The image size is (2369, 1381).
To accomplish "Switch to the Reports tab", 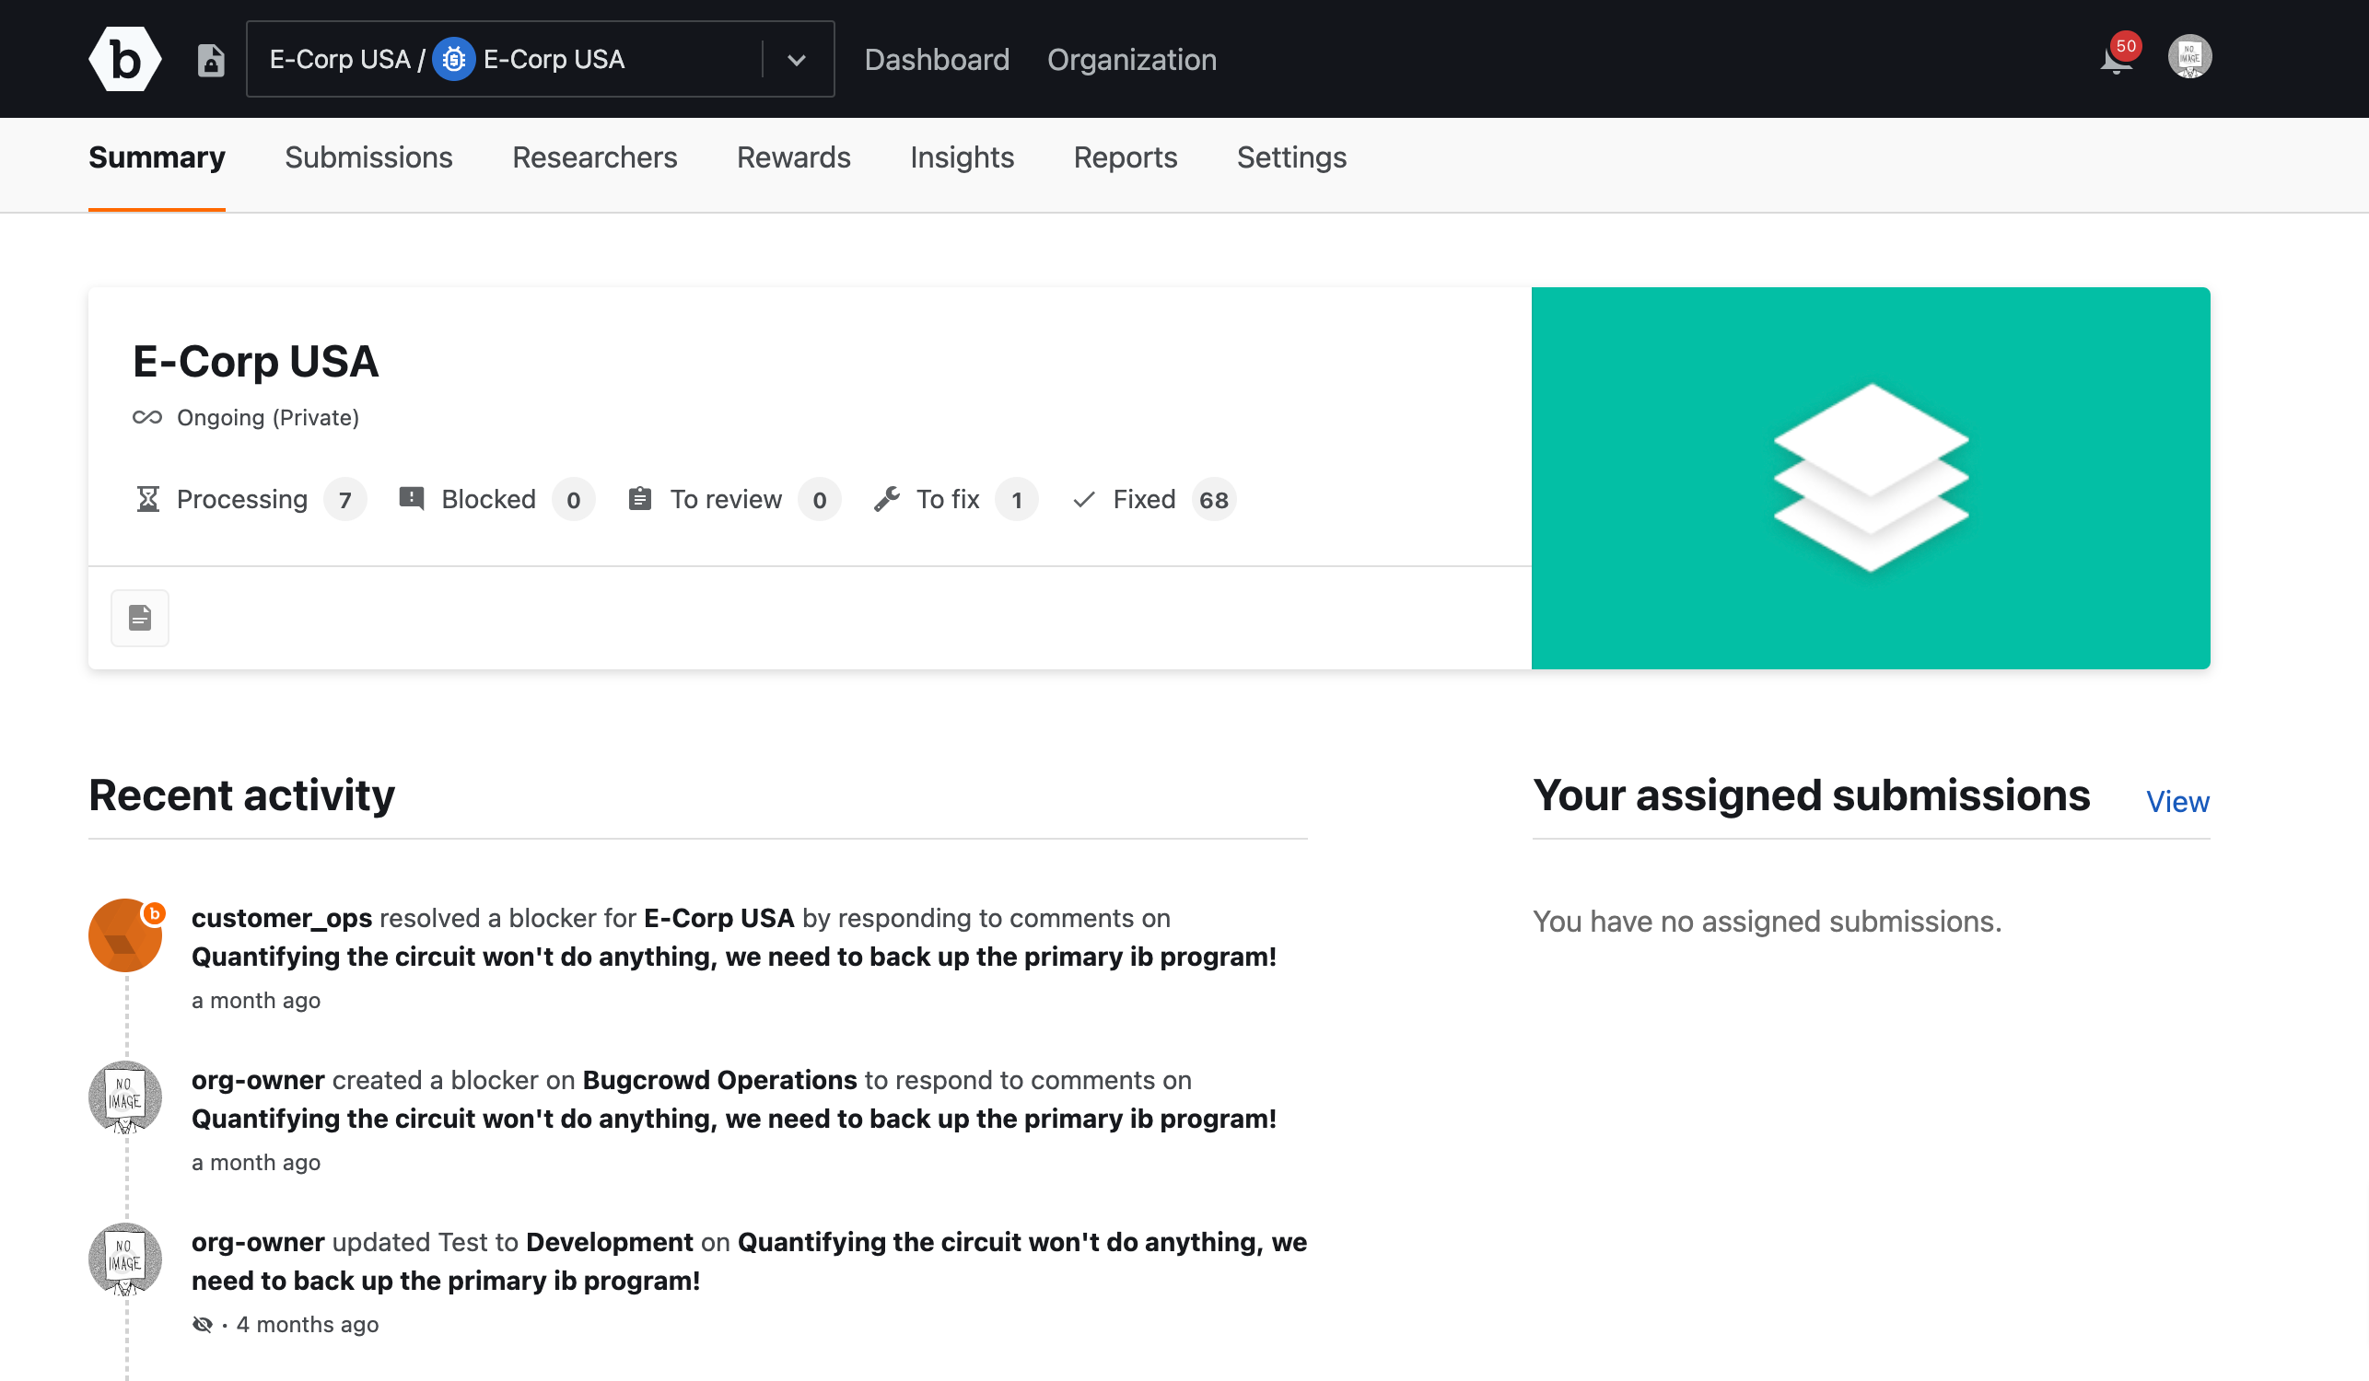I will [1126, 157].
